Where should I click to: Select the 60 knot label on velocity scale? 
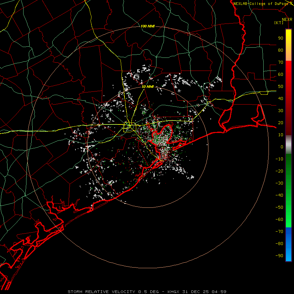(281, 74)
